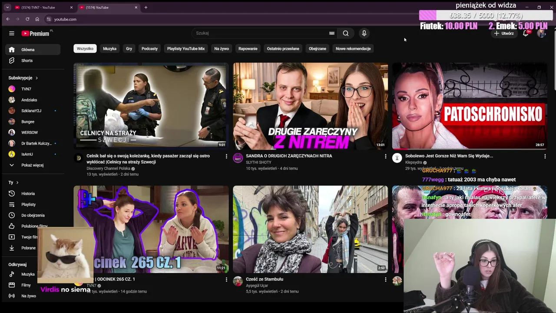This screenshot has height=313, width=556.
Task: Click the SLYTHI SHOTY channel avatar
Action: tap(238, 158)
